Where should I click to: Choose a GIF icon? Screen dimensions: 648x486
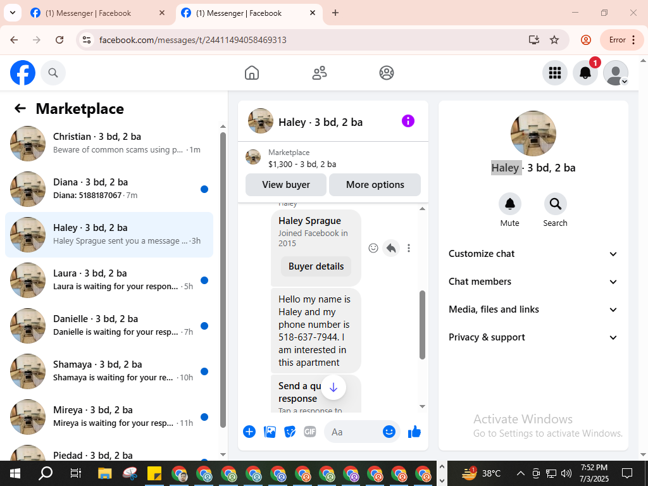click(310, 432)
